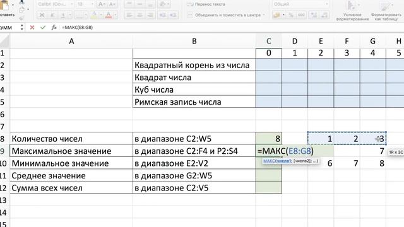
Task: Click cell Квадрат числа
Action: pos(194,78)
